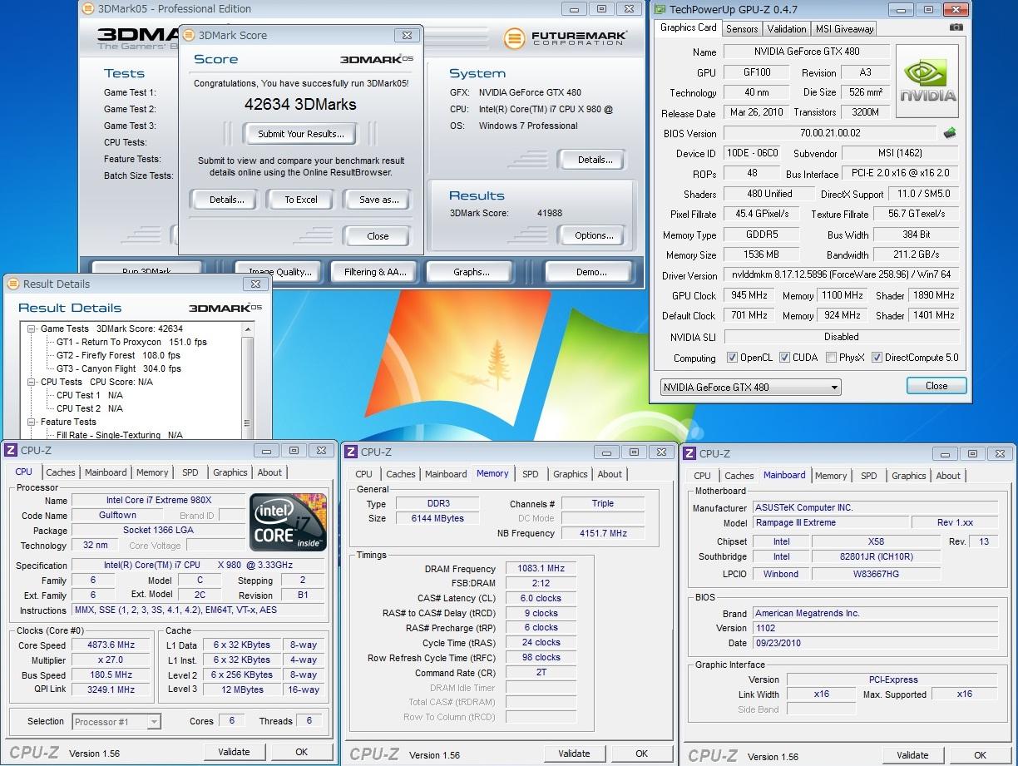Click the CPU-Z icon on the Memory tab window
Screen dimensions: 1018x766
[351, 452]
